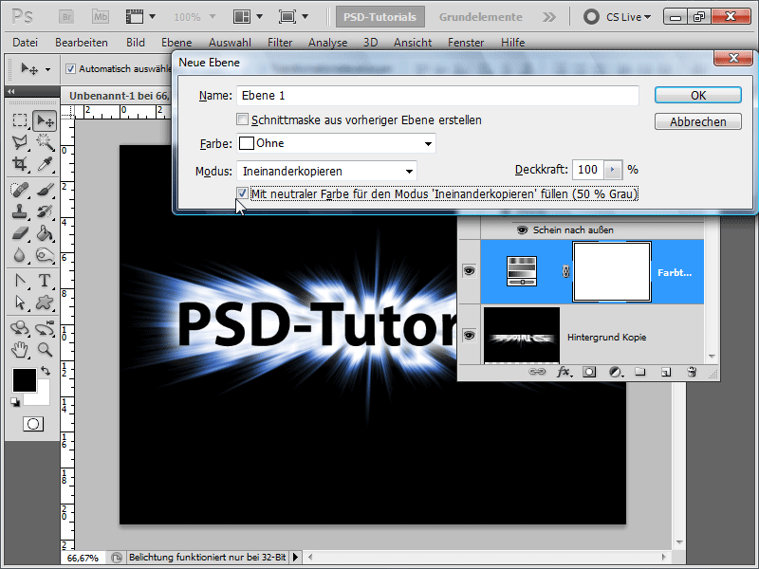Select the Custom Shape tool
This screenshot has height=569, width=759.
coord(45,303)
